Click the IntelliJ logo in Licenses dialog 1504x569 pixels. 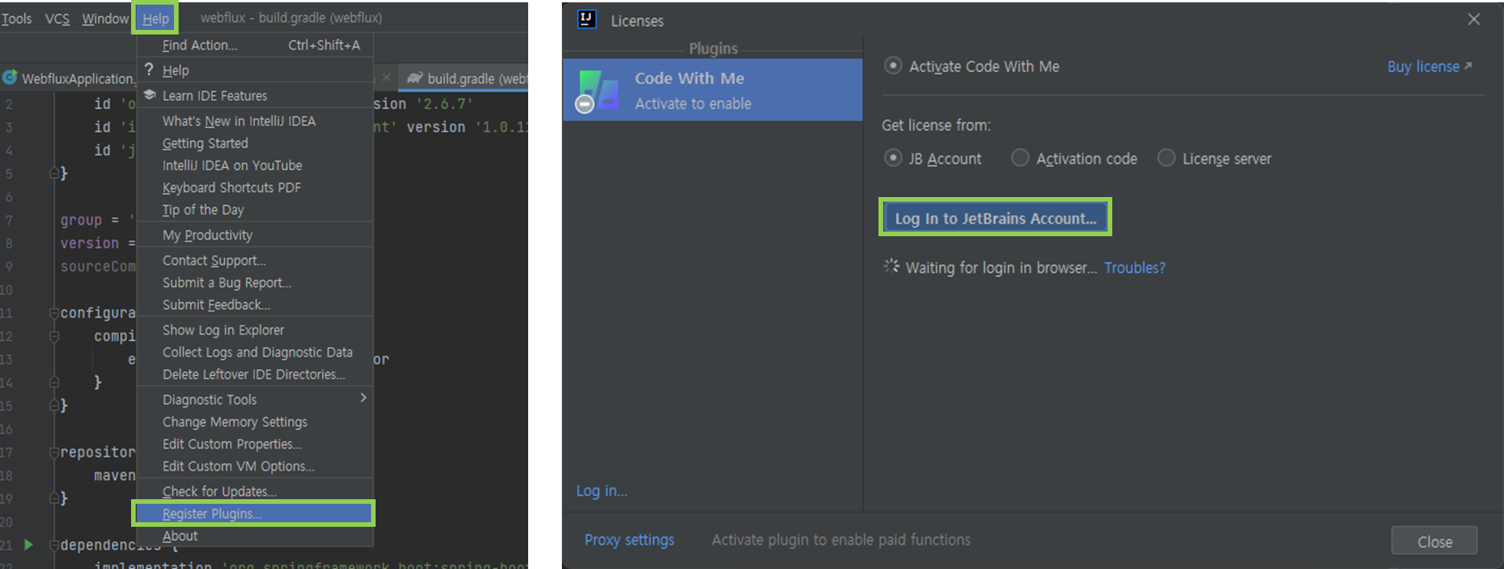(587, 20)
